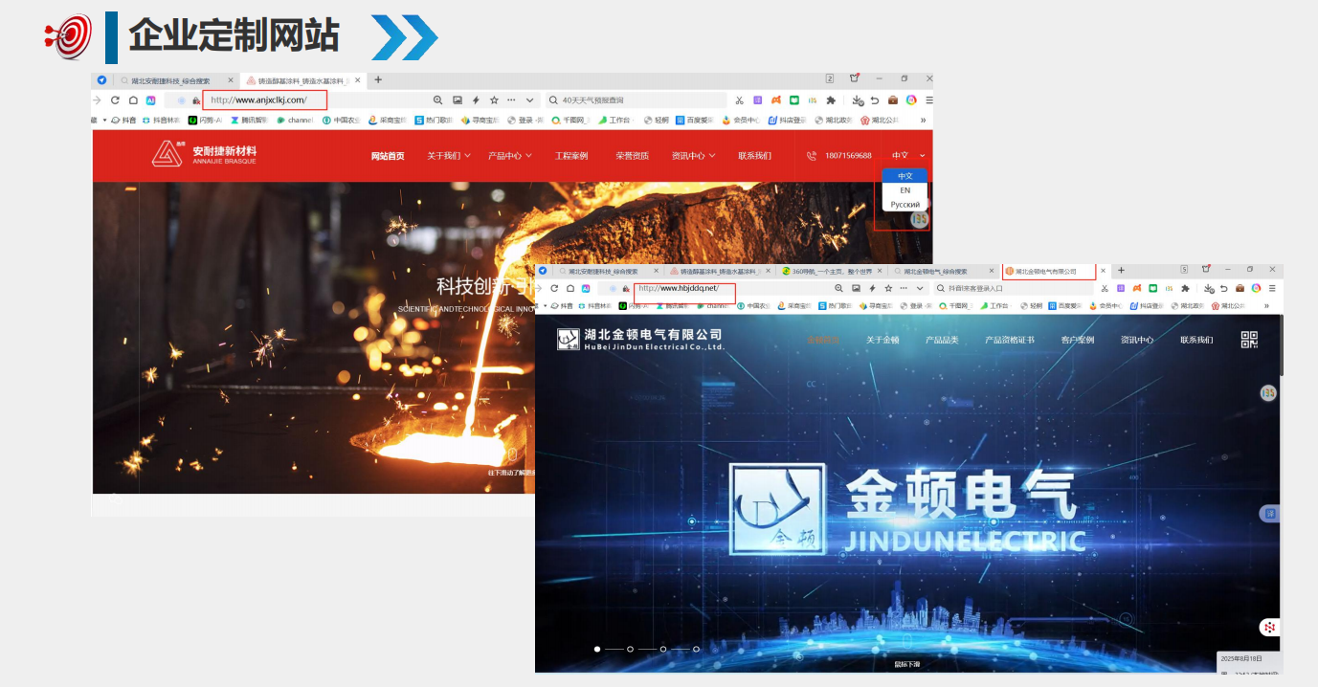Select EN in the language menu
Image resolution: width=1318 pixels, height=687 pixels.
pyautogui.click(x=905, y=190)
